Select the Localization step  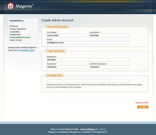(15, 32)
